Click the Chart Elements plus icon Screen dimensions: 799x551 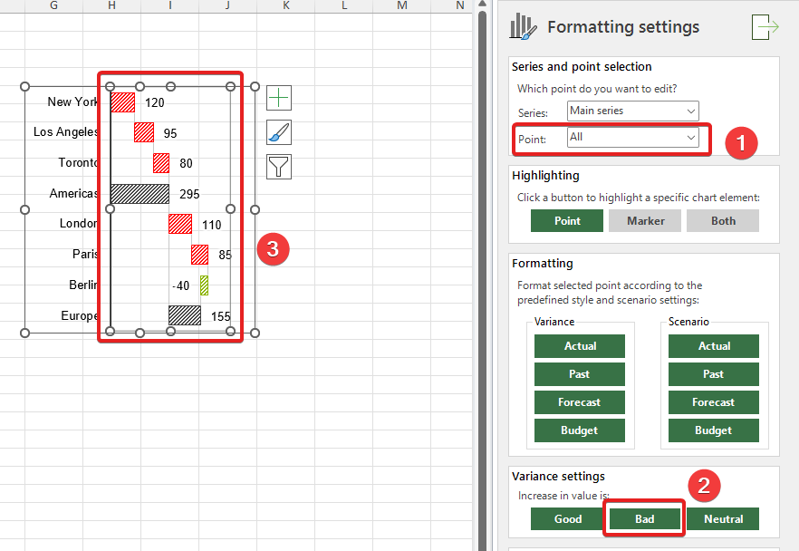(x=279, y=98)
